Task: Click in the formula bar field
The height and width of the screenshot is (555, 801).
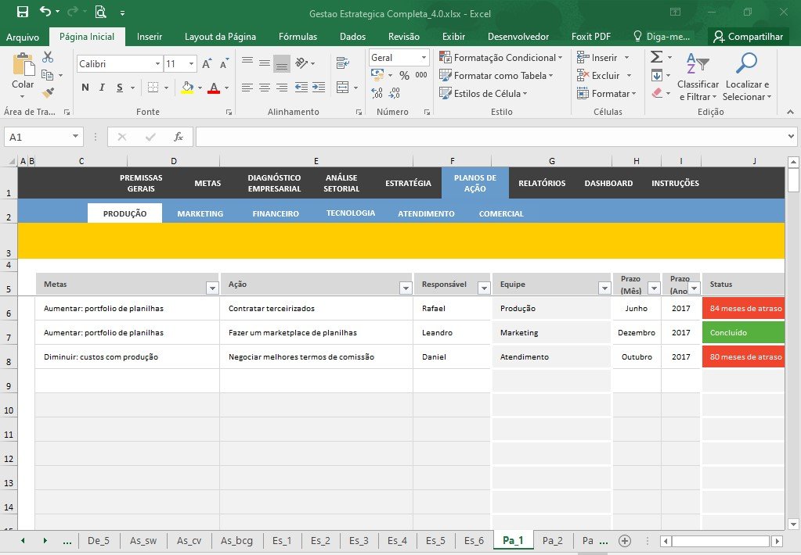Action: tap(490, 137)
